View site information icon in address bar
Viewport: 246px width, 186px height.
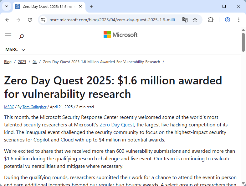[x=44, y=20]
